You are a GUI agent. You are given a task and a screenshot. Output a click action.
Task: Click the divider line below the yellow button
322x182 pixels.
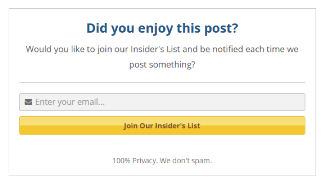click(162, 145)
